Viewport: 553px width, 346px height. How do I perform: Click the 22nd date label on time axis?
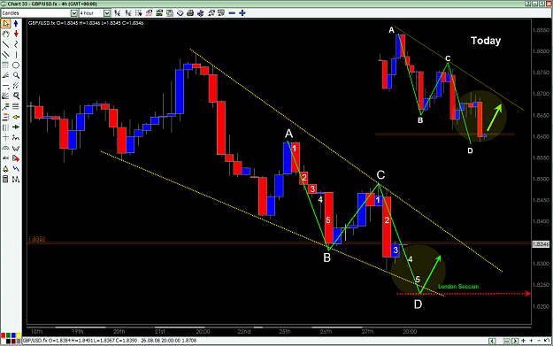(x=244, y=332)
